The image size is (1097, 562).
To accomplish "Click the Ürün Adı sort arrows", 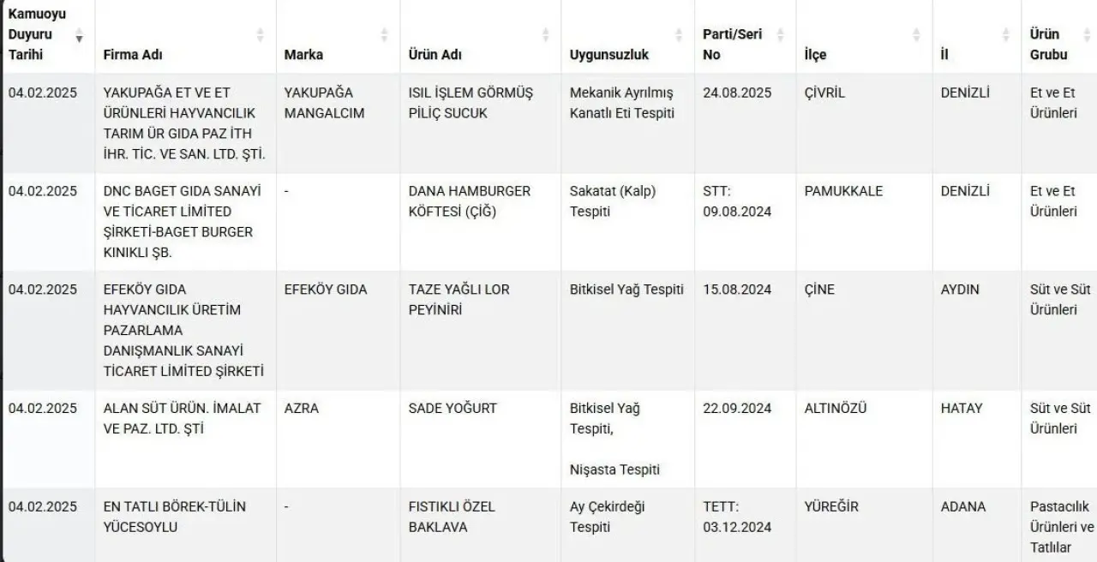I will click(x=546, y=35).
